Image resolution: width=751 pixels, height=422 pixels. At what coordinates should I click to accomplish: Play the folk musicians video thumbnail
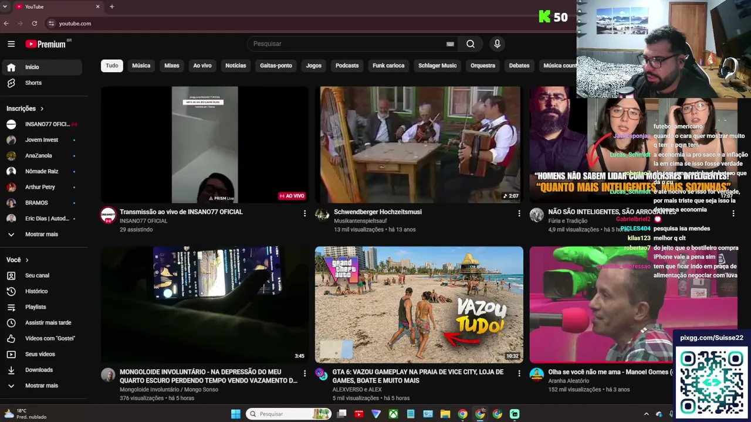[x=419, y=145]
